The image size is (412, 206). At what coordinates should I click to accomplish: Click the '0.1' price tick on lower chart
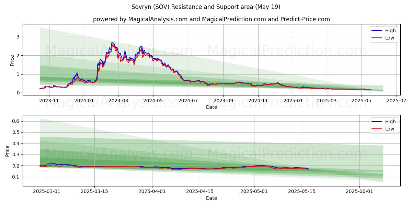(16, 177)
